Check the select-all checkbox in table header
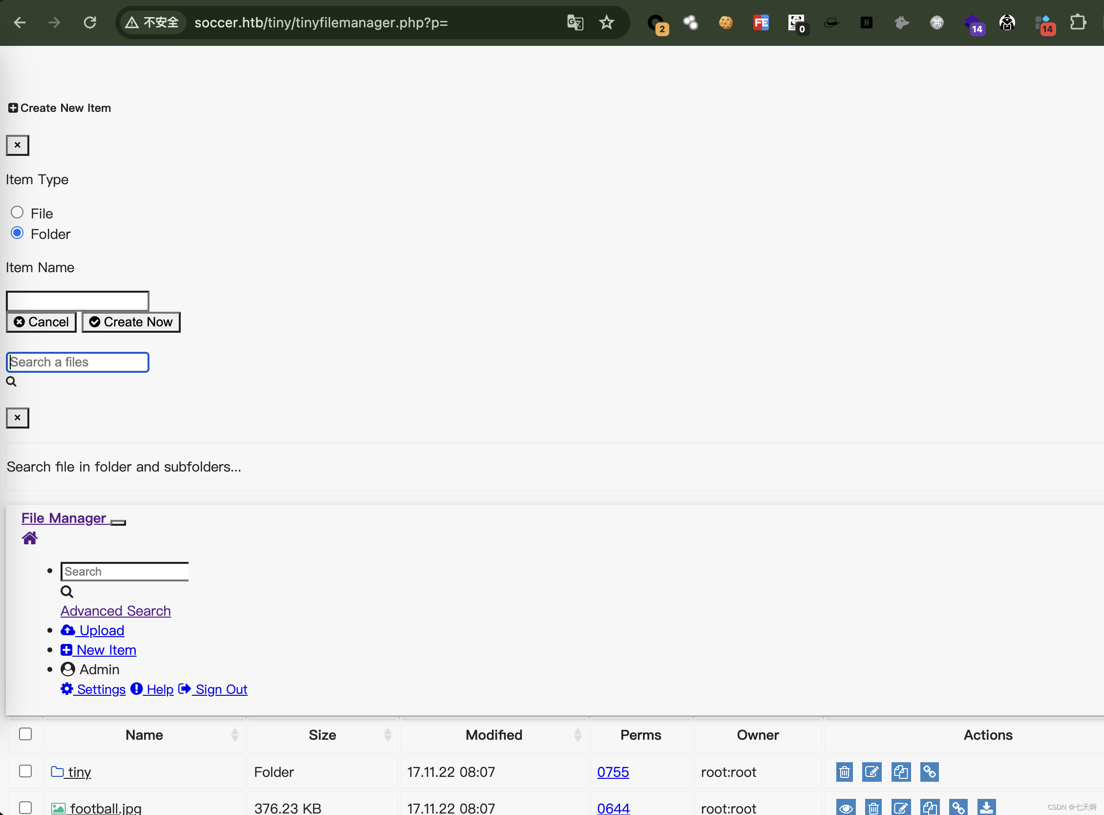Image resolution: width=1104 pixels, height=815 pixels. tap(26, 734)
